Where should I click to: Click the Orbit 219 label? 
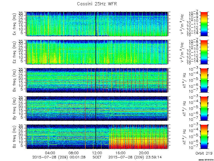click(x=204, y=153)
